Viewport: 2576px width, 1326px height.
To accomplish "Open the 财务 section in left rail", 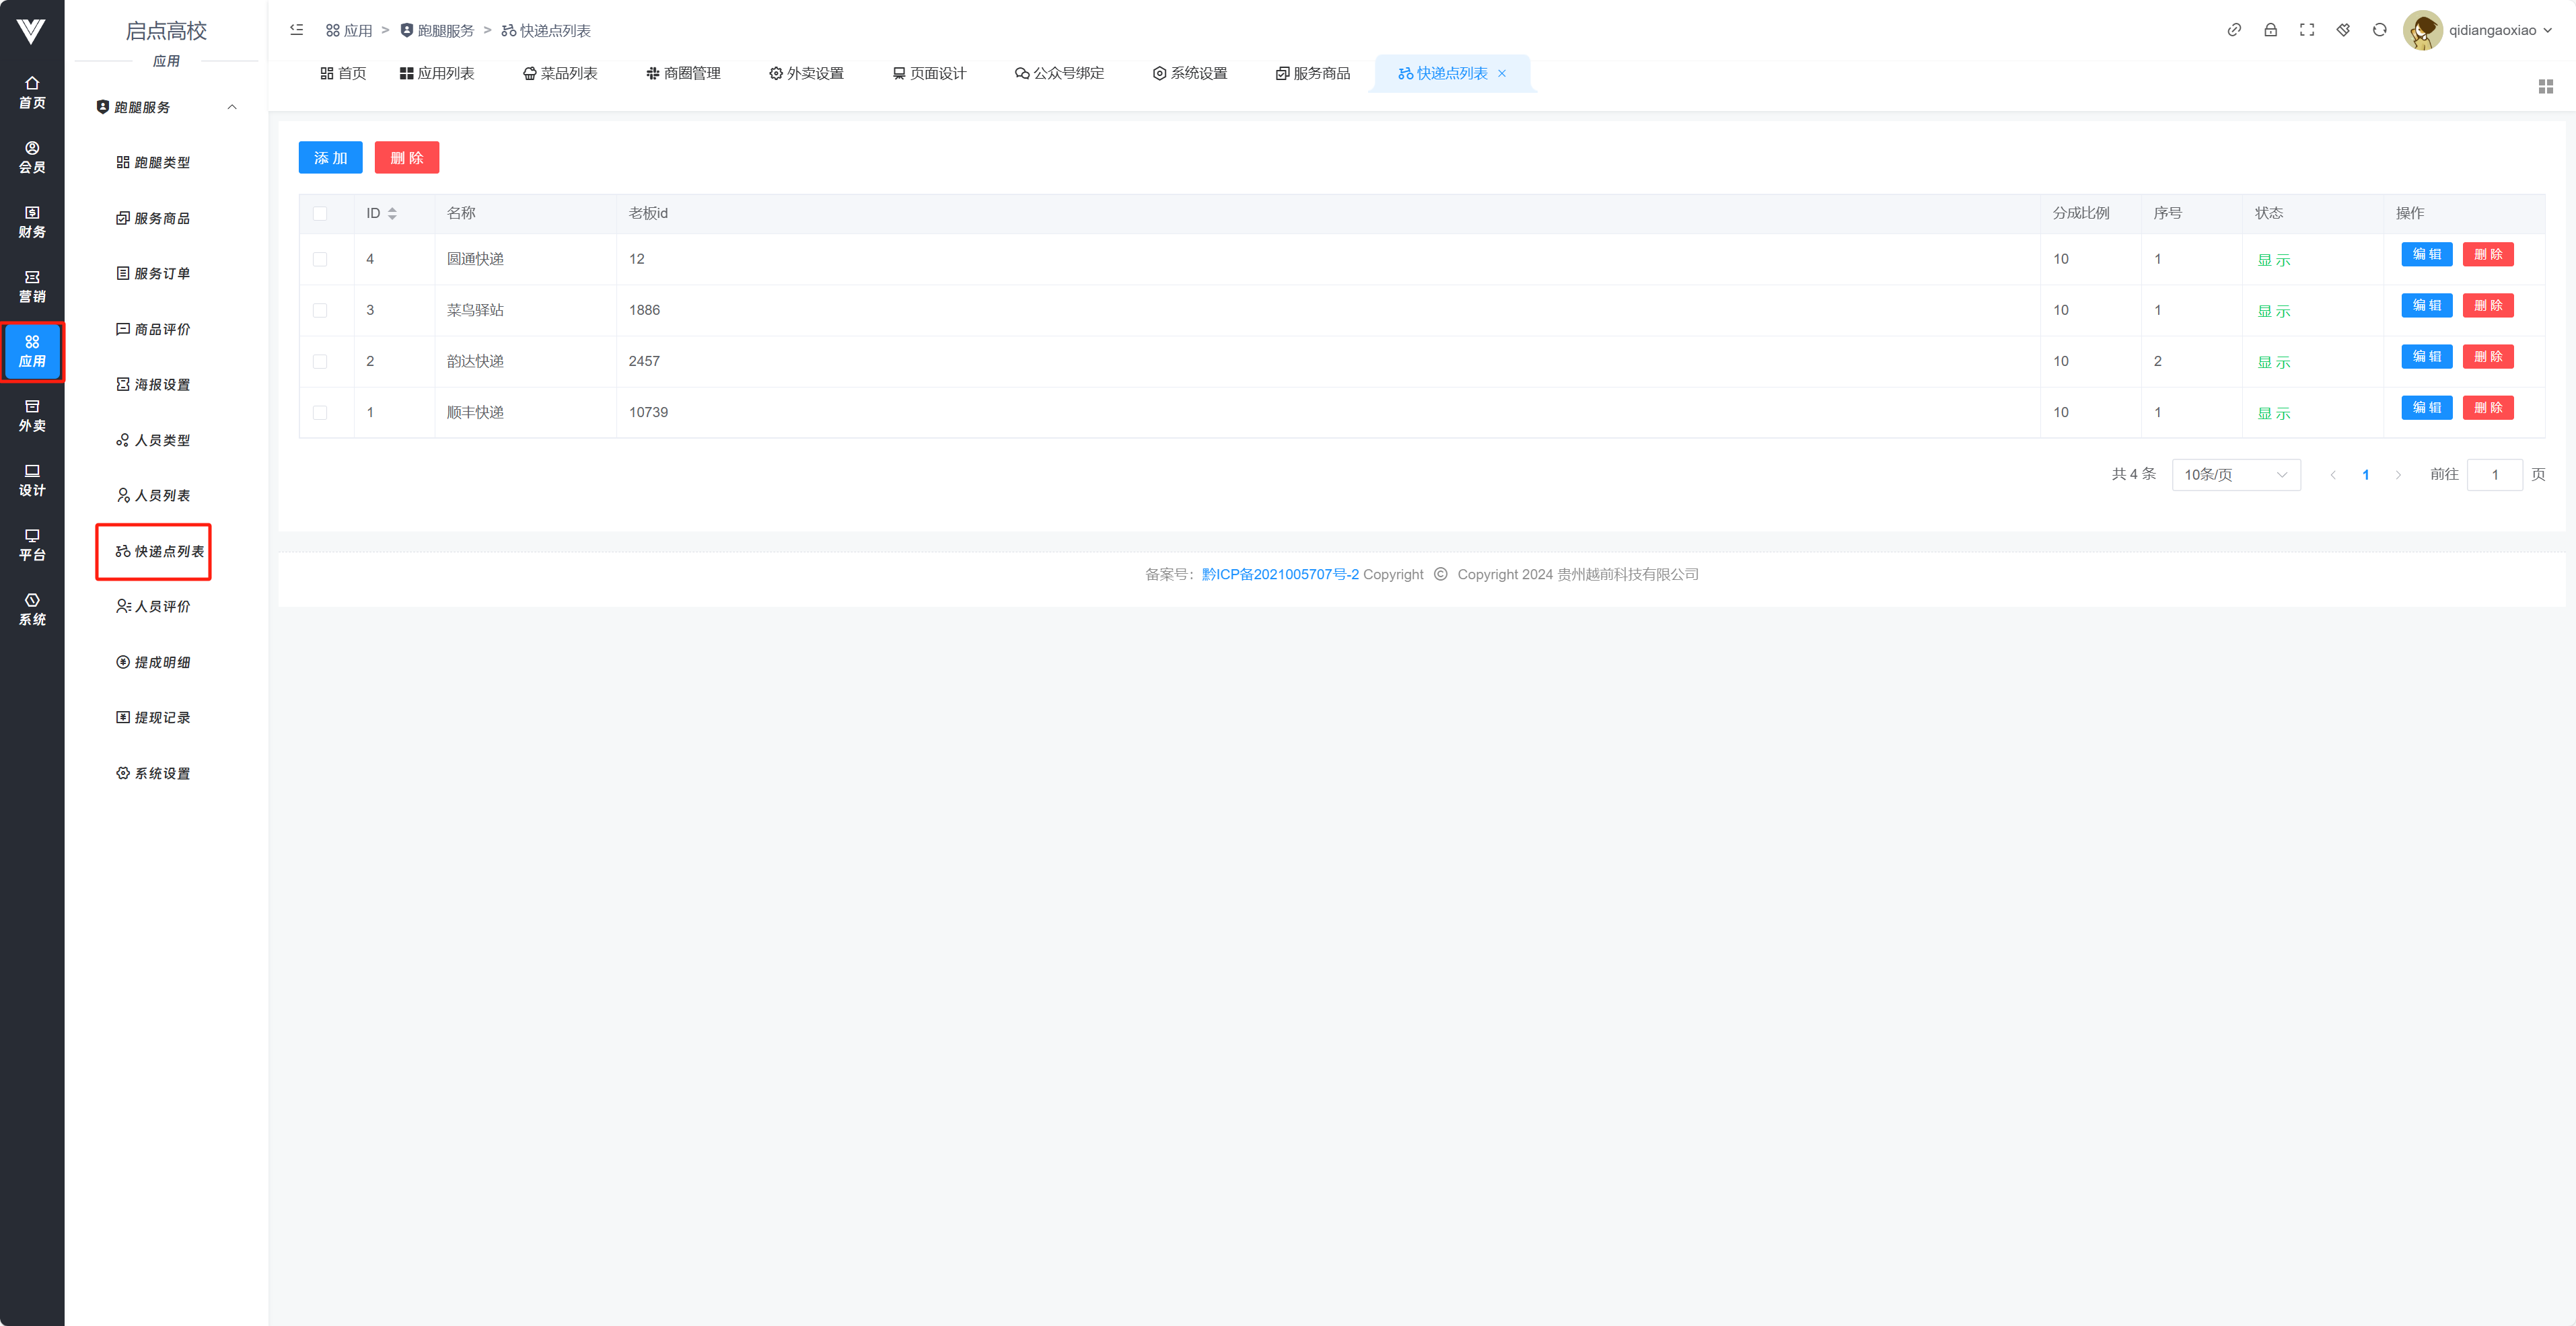I will point(32,222).
